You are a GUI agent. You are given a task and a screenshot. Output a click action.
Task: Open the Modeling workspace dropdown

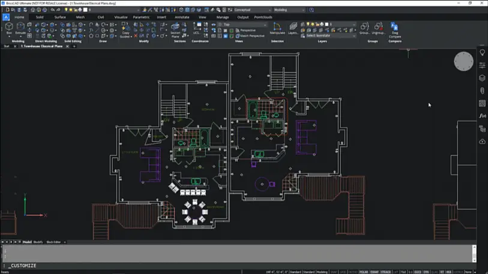tap(289, 10)
